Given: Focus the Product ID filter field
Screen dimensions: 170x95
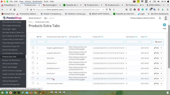Looking at the screenshot, I should click(x=108, y=42).
